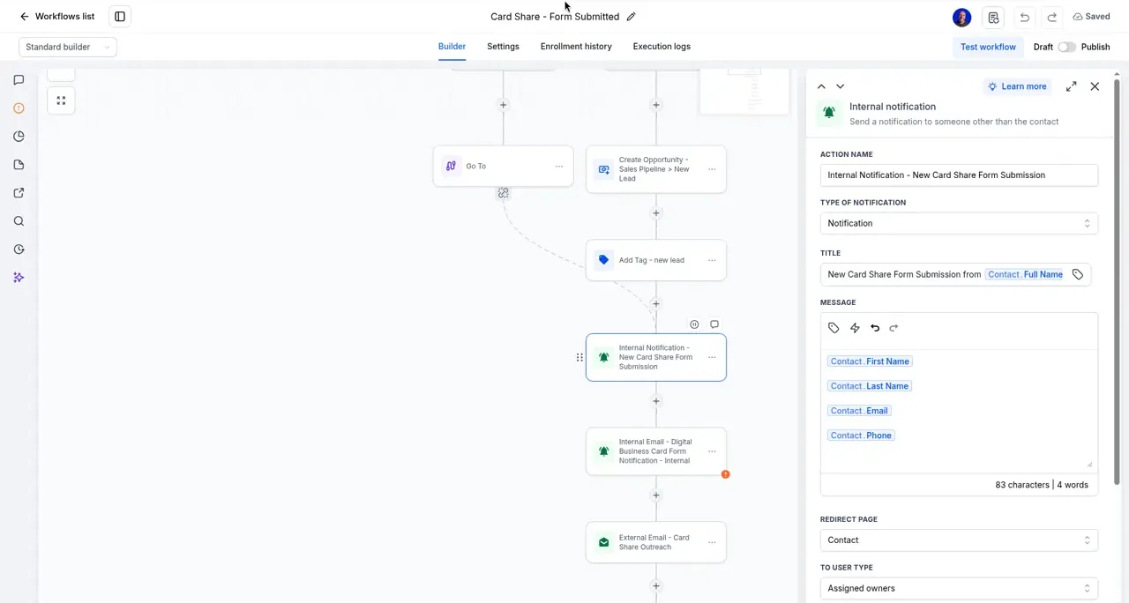The width and height of the screenshot is (1129, 603).
Task: Go back to Workflows list
Action: click(56, 17)
